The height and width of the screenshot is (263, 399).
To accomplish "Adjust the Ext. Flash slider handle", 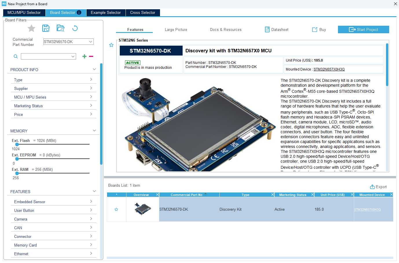I will (17, 144).
